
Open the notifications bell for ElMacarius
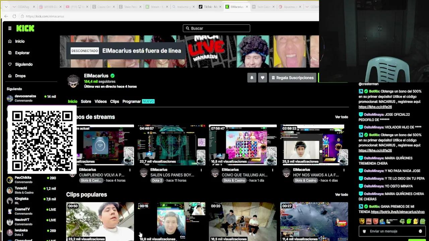(x=252, y=78)
